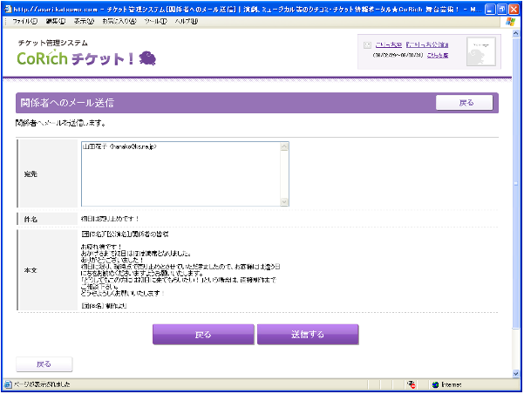Click the Internet Explorer page icon in title bar
This screenshot has width=524, height=394.
(9, 7)
